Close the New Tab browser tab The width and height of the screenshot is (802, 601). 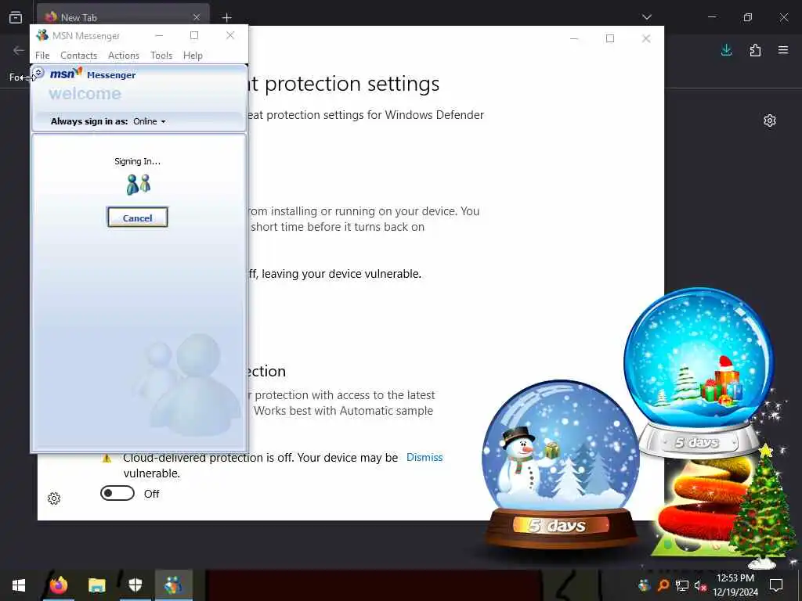point(197,17)
